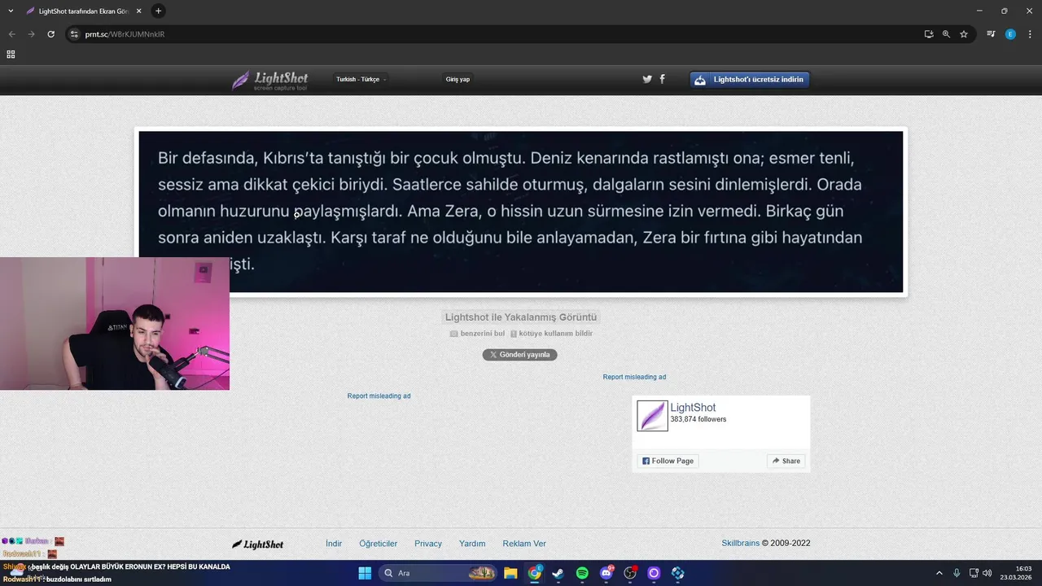Image resolution: width=1042 pixels, height=586 pixels.
Task: Click Facebook Share button
Action: [x=786, y=461]
